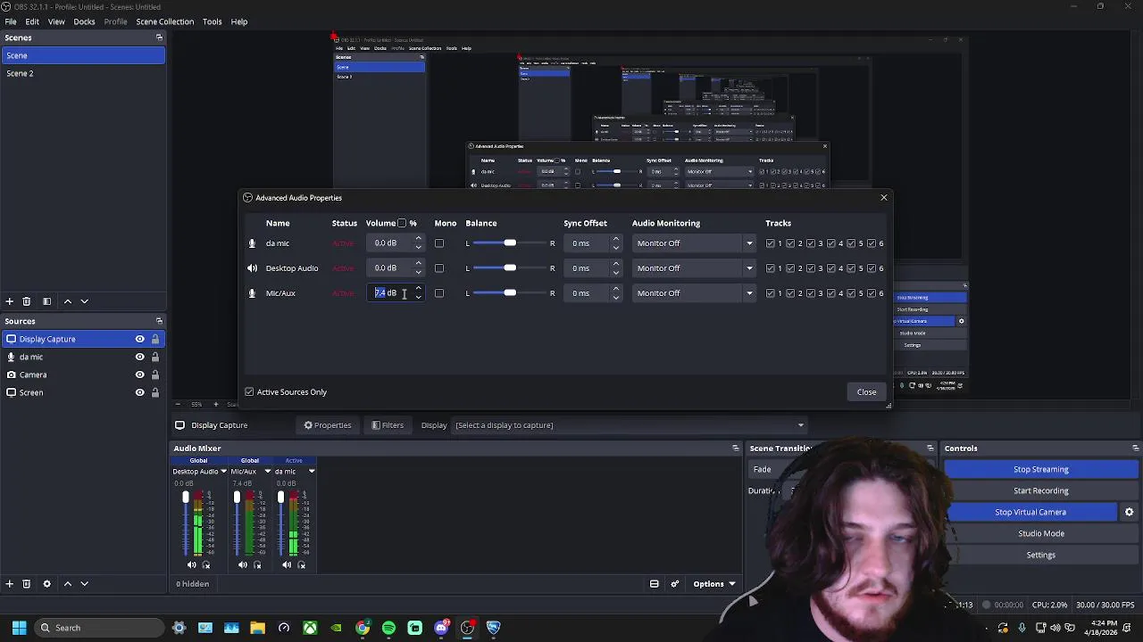Open Chrome from the taskbar
The width and height of the screenshot is (1143, 642).
[x=363, y=628]
